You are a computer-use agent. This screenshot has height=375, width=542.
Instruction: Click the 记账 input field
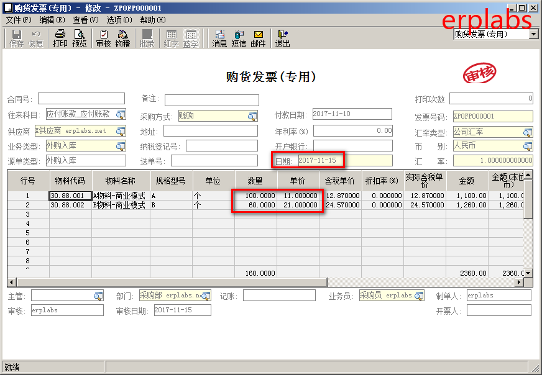point(279,296)
